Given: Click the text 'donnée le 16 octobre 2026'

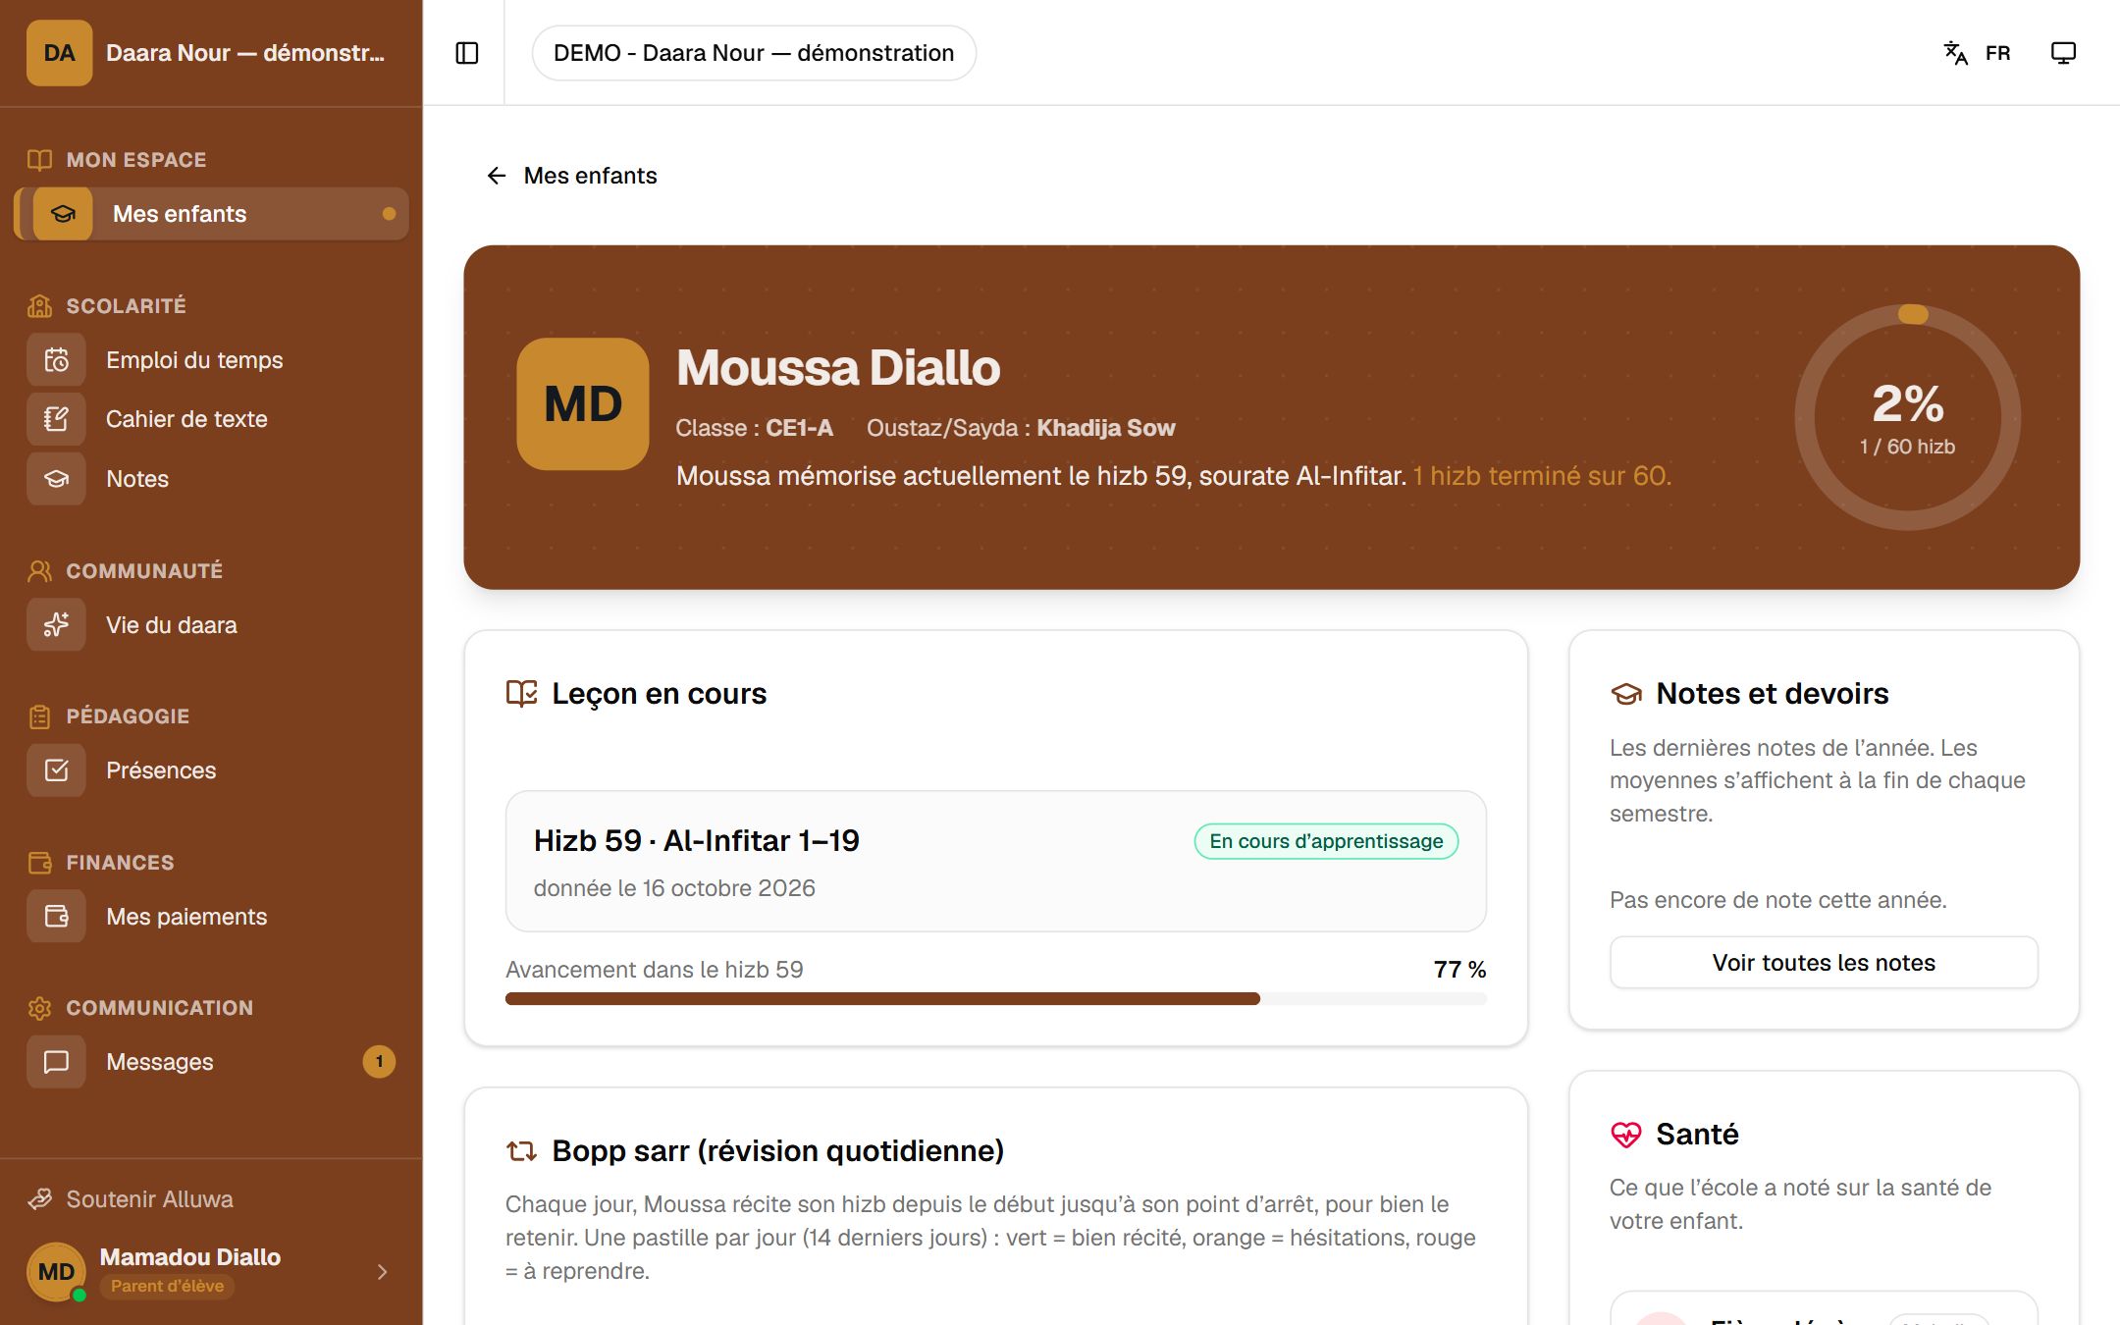Looking at the screenshot, I should click(674, 888).
